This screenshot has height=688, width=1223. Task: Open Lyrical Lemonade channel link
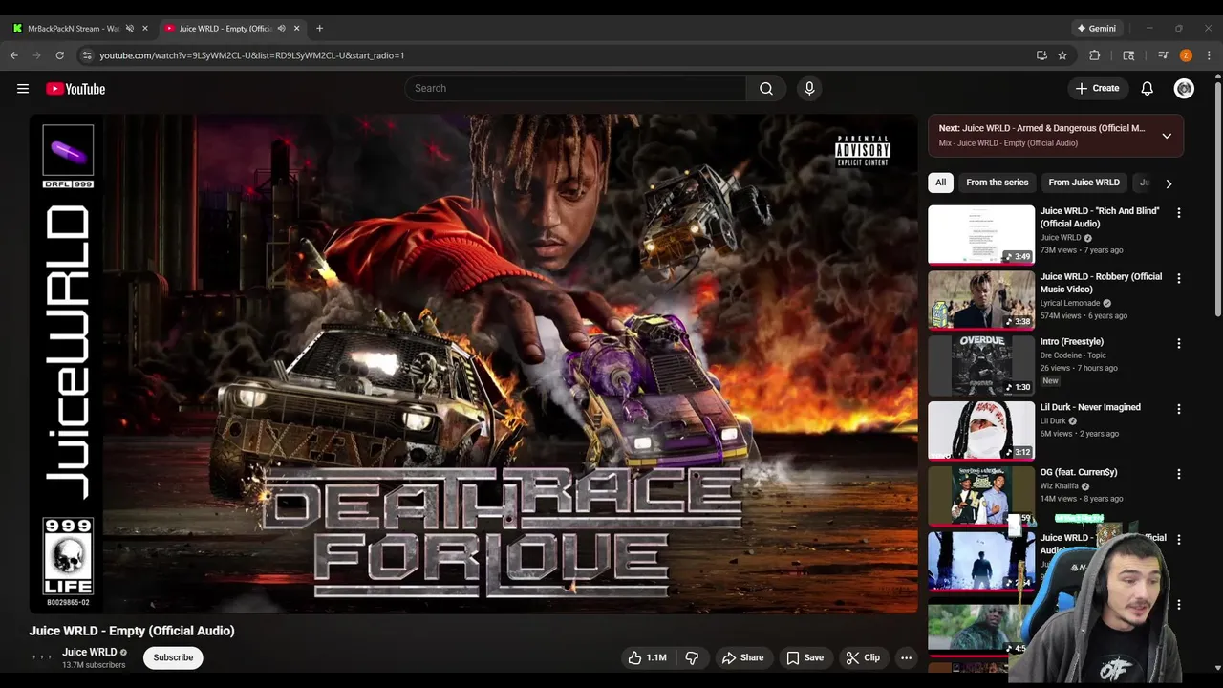click(1070, 303)
